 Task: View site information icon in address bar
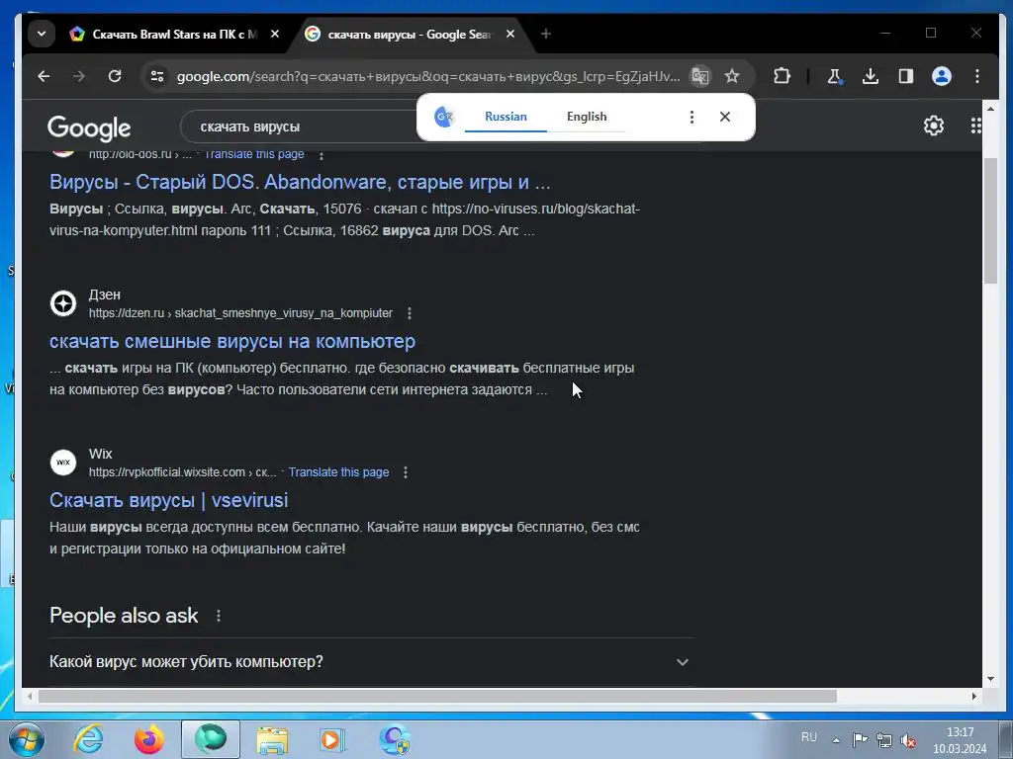pyautogui.click(x=157, y=76)
